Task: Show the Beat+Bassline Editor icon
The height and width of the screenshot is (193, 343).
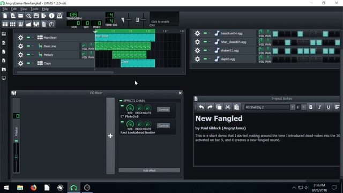Action: (13, 24)
